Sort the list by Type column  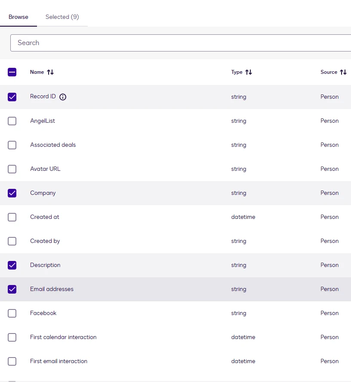click(x=249, y=72)
